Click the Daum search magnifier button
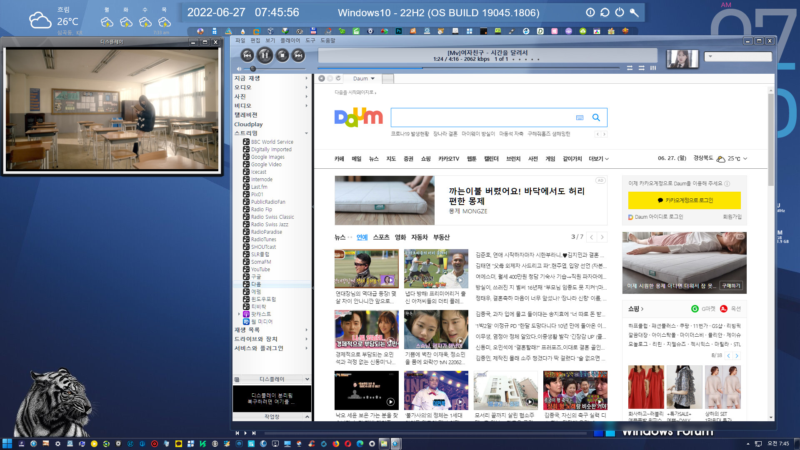Image resolution: width=800 pixels, height=450 pixels. (x=596, y=117)
